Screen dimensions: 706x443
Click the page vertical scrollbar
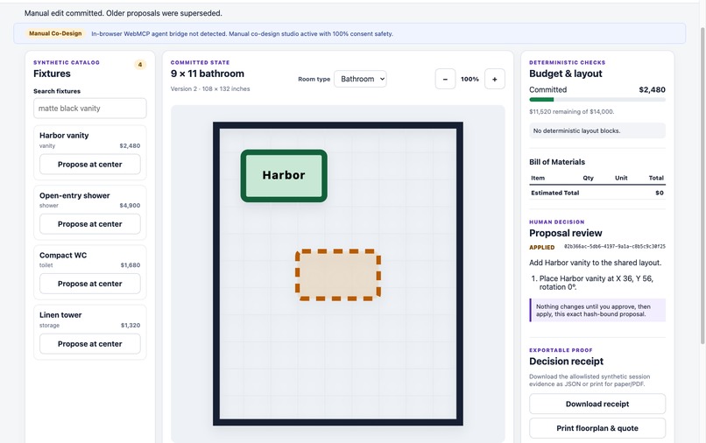[702, 185]
